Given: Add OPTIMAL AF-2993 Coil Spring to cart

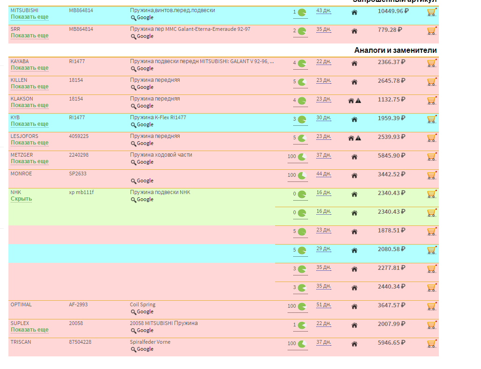Looking at the screenshot, I should 431,306.
